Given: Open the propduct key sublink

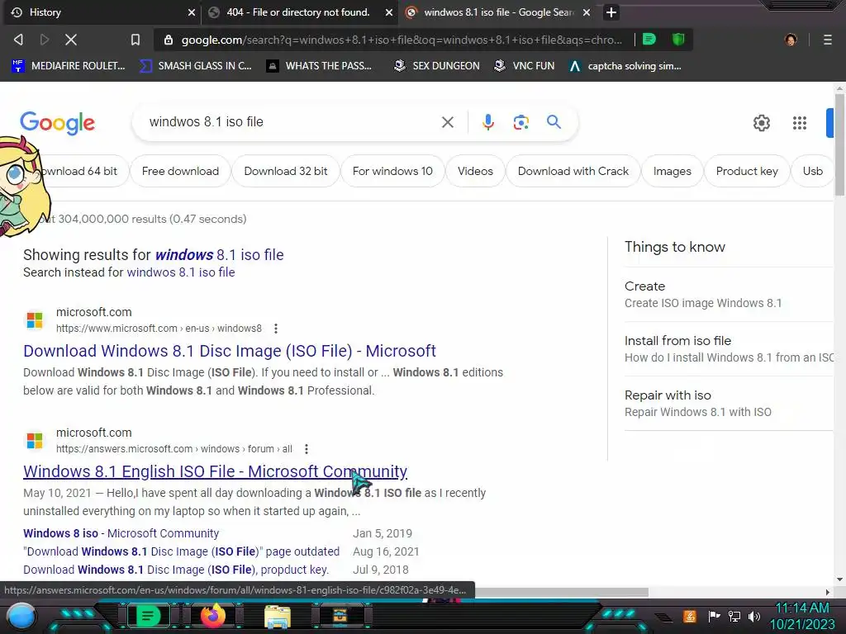Looking at the screenshot, I should pos(176,570).
